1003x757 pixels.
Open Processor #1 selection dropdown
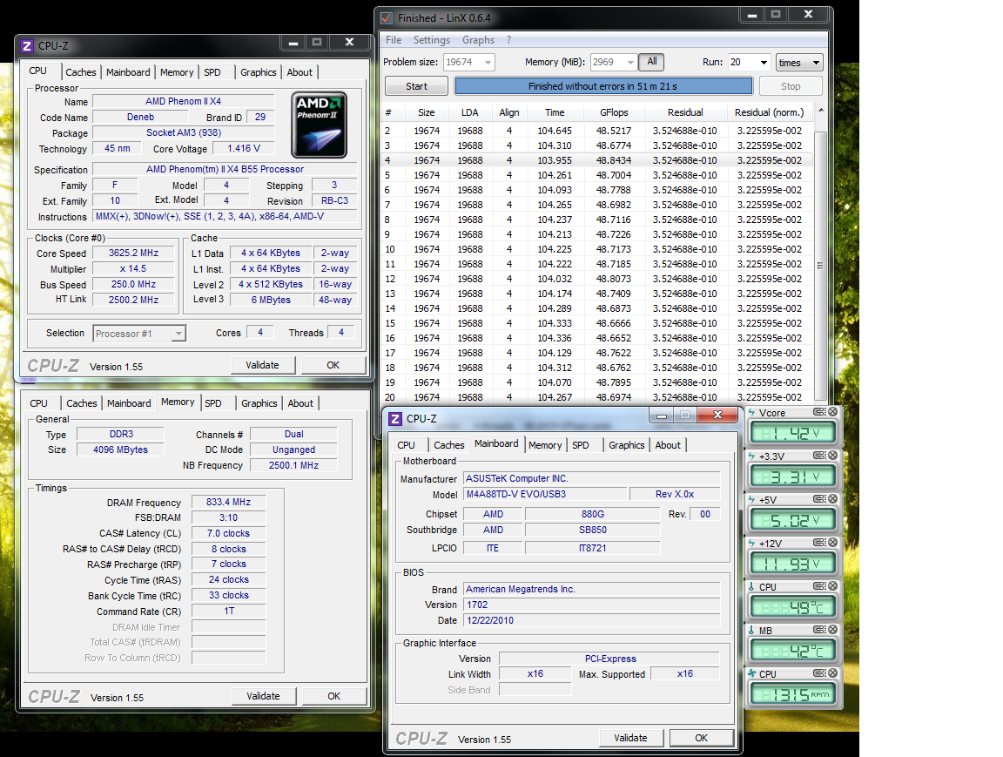(x=178, y=334)
